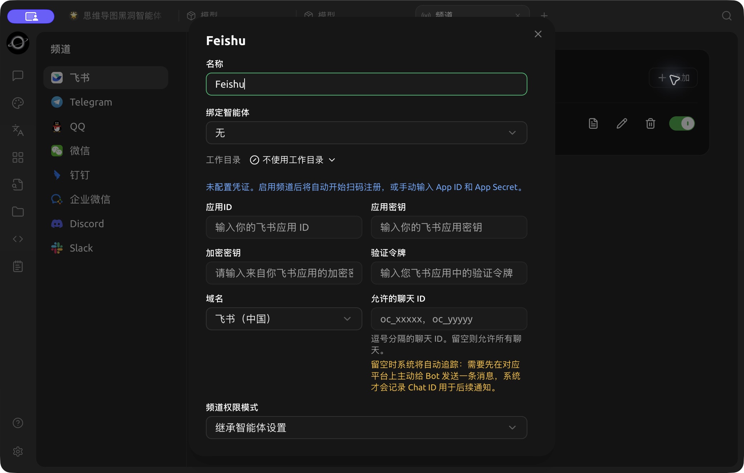
Task: Select 飞书 channel in list
Action: click(106, 78)
